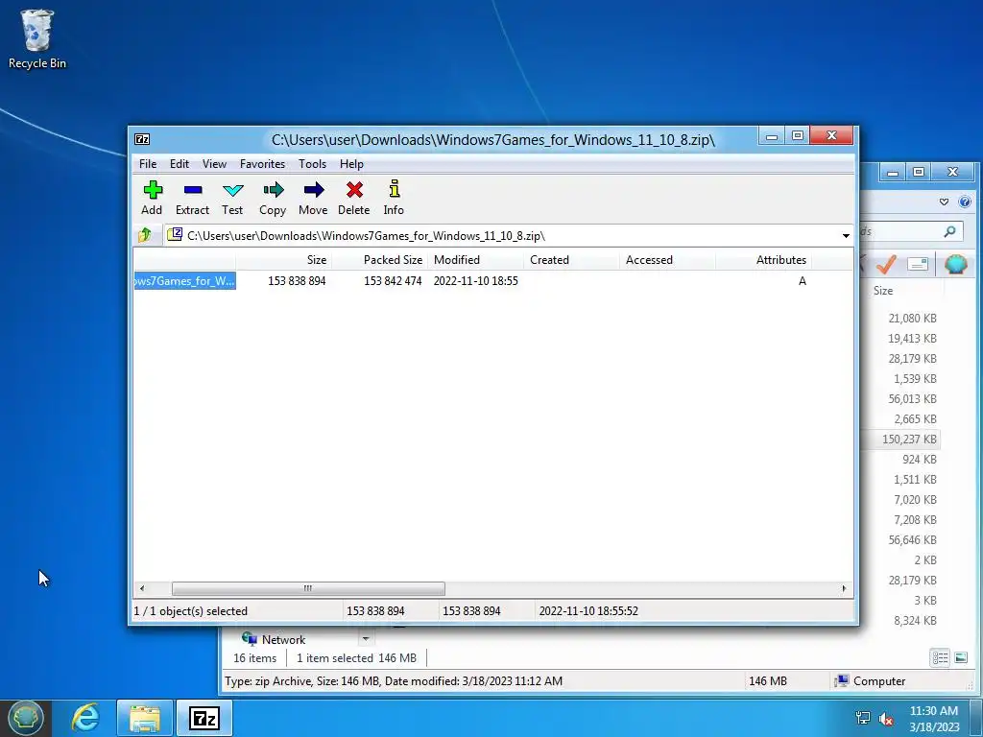Click the 2022-11-10 18:55 modified date cell

476,281
